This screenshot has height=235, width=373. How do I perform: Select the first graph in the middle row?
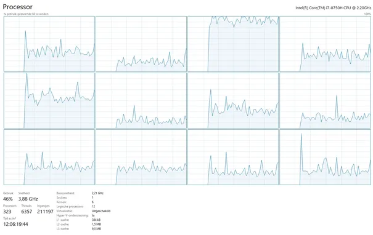pyautogui.click(x=49, y=101)
